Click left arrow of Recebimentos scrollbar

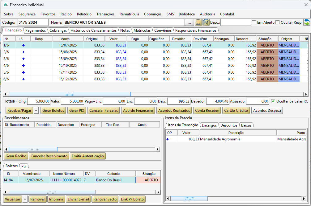(x=6, y=149)
